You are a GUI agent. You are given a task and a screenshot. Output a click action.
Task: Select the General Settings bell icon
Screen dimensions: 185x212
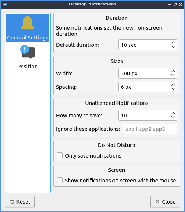(27, 23)
